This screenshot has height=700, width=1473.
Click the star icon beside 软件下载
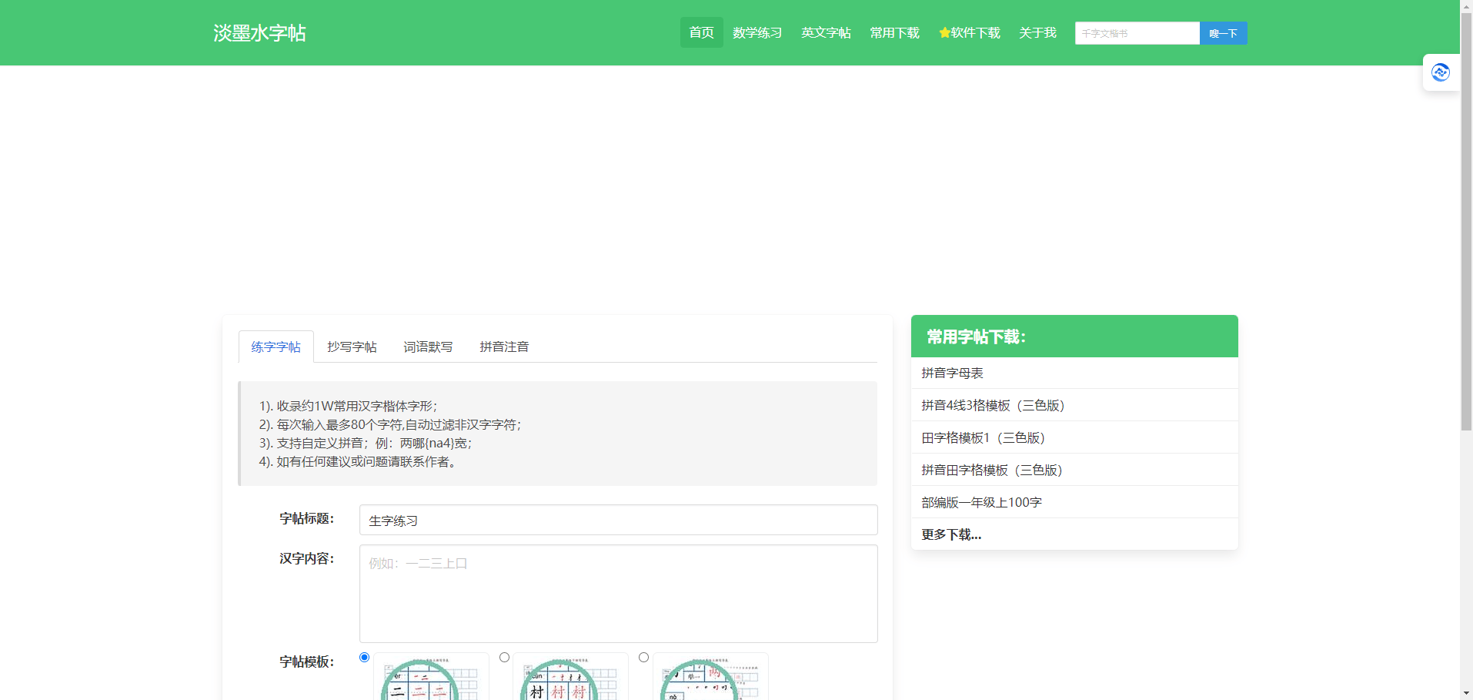click(x=944, y=33)
